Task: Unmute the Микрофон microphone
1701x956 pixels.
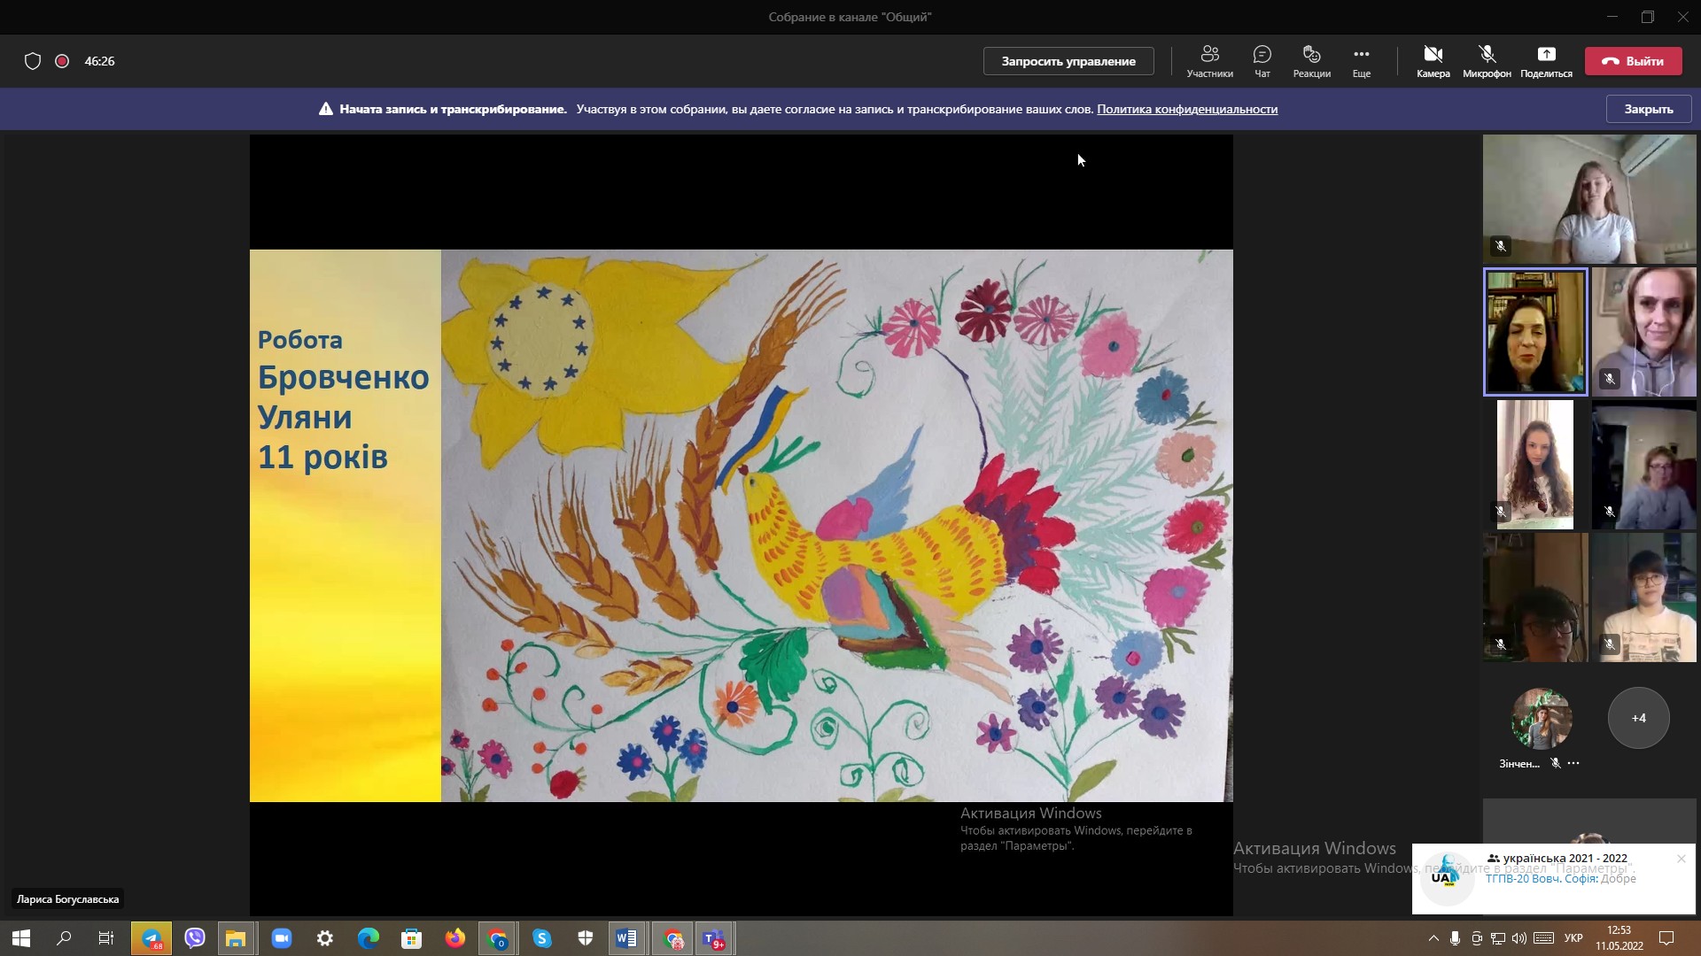Action: pyautogui.click(x=1487, y=61)
